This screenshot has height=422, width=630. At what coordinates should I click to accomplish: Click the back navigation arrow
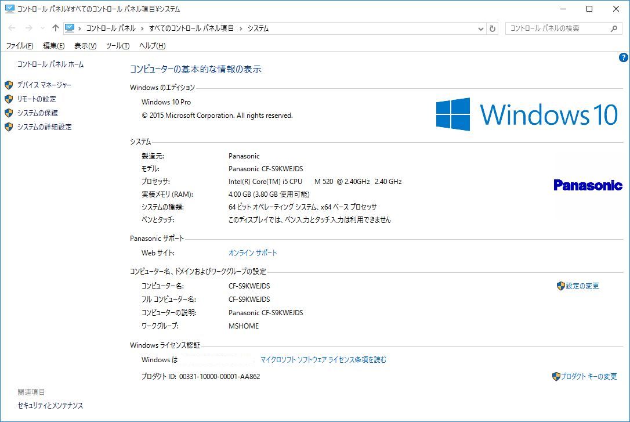[x=12, y=28]
